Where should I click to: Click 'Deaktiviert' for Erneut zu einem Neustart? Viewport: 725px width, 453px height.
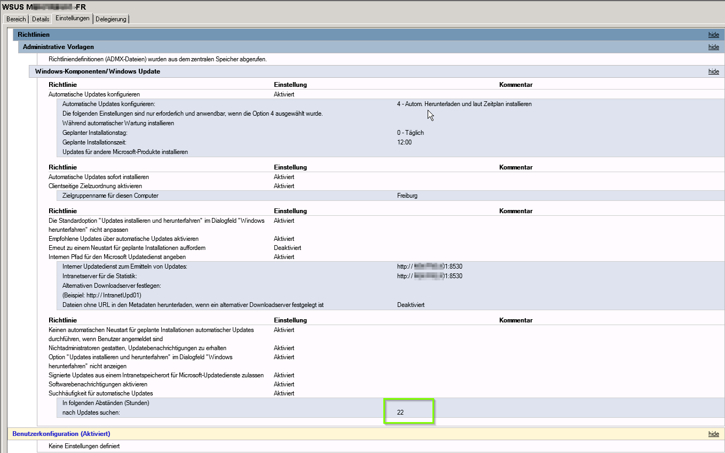(x=287, y=248)
